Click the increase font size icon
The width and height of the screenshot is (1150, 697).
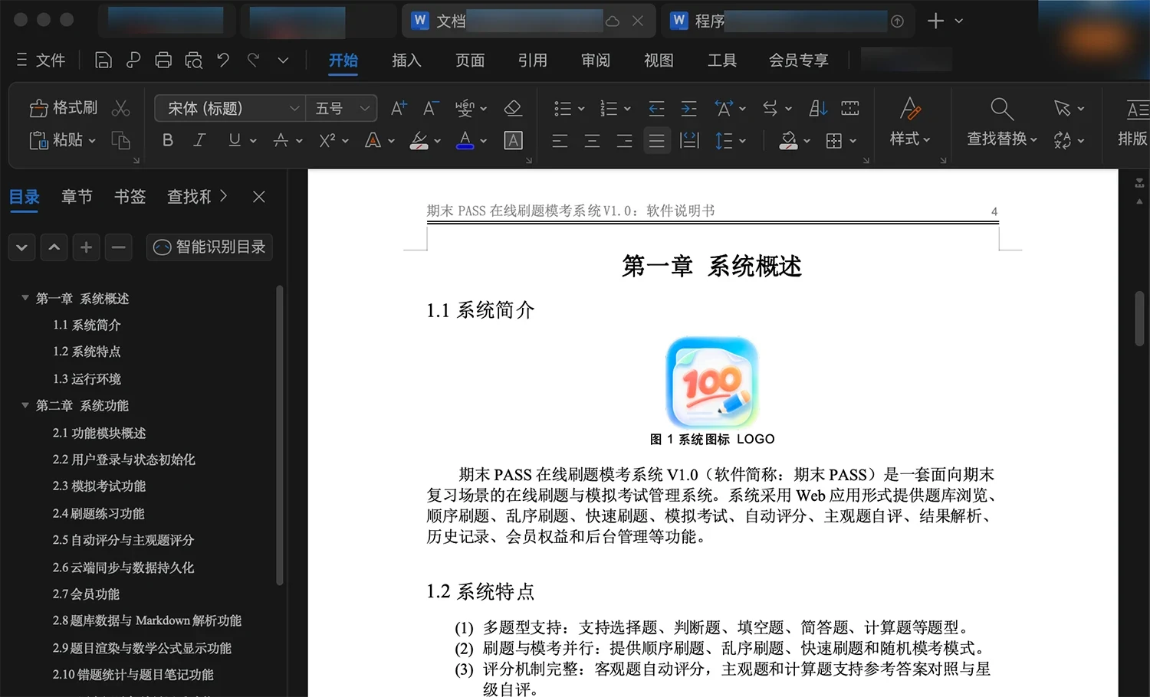399,108
